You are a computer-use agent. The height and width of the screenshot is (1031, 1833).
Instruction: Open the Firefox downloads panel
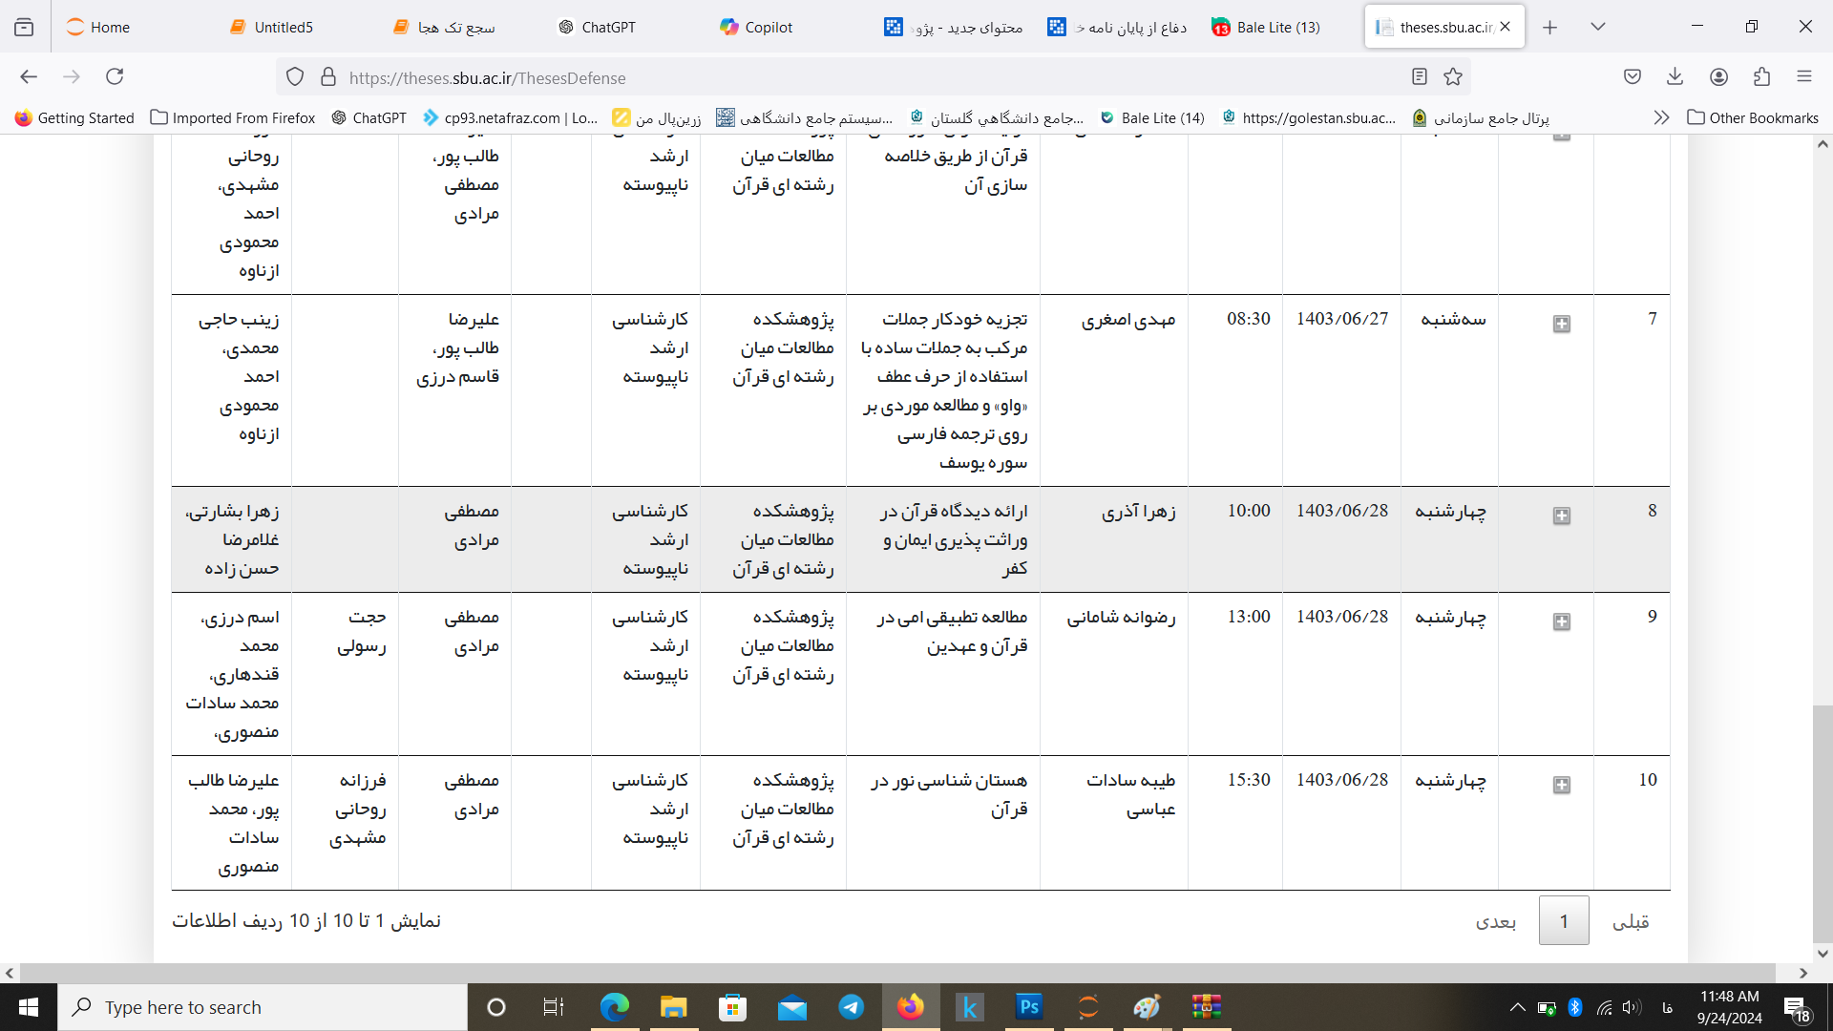1675,76
